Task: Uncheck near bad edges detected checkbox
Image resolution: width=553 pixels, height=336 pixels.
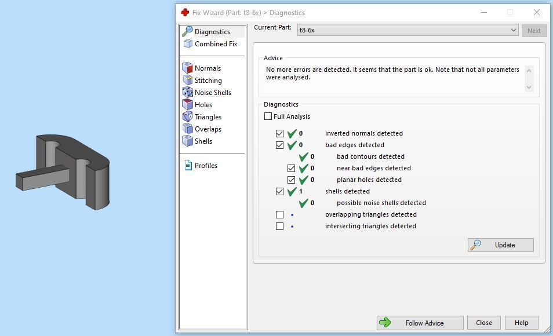Action: [x=292, y=168]
